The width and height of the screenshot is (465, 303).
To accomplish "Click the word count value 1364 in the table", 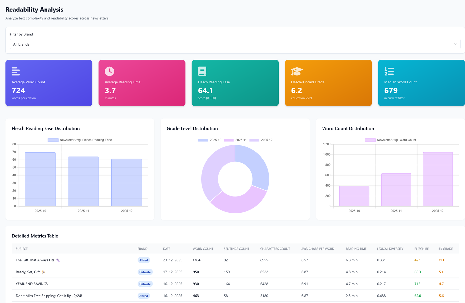I will 197,260.
